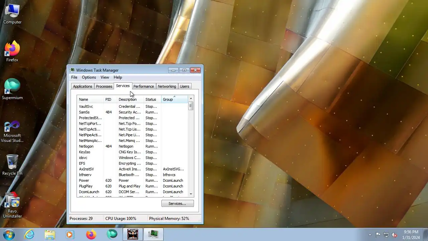Viewport: 428px width, 241px height.
Task: Select the bthserv service row
Action: [132, 175]
